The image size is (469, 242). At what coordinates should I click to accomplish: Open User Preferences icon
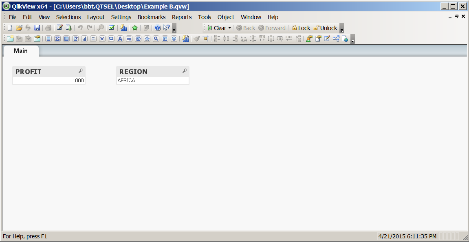309,39
